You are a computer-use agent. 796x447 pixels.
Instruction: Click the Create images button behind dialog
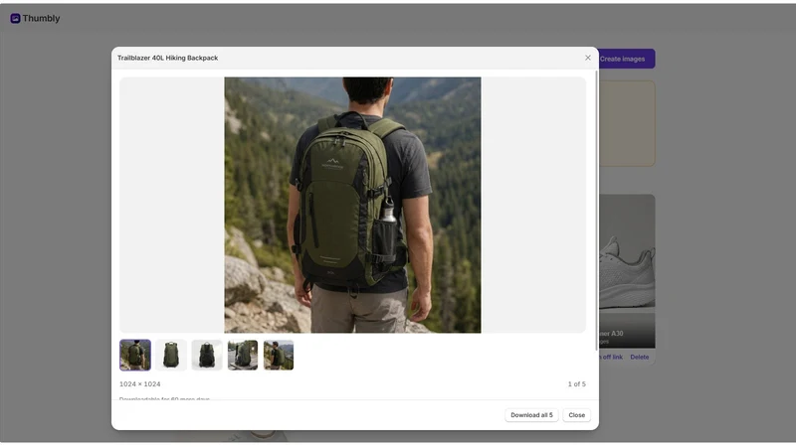click(626, 59)
